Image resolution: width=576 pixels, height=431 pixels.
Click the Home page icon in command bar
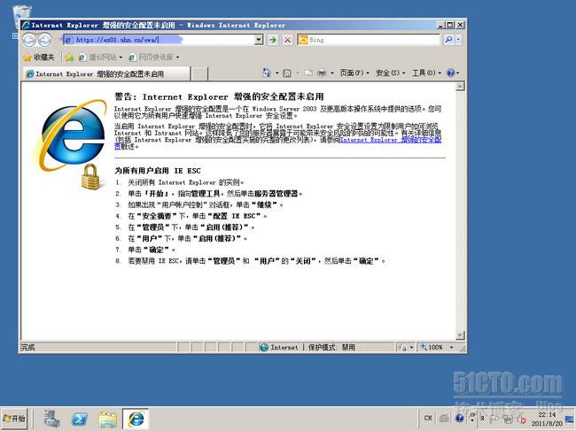pos(267,73)
